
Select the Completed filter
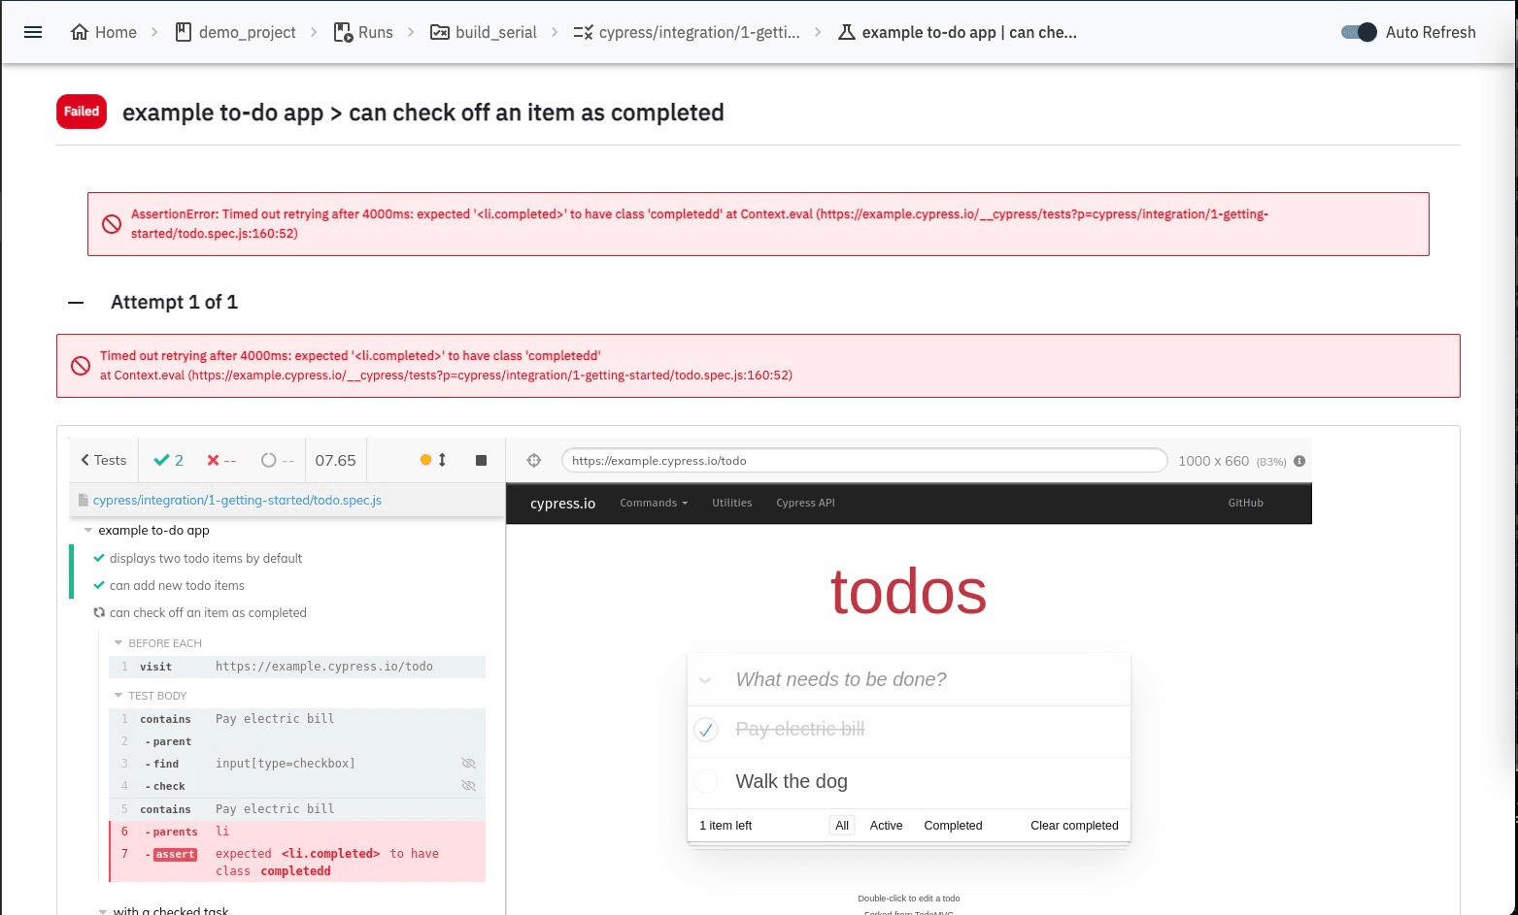pos(953,826)
